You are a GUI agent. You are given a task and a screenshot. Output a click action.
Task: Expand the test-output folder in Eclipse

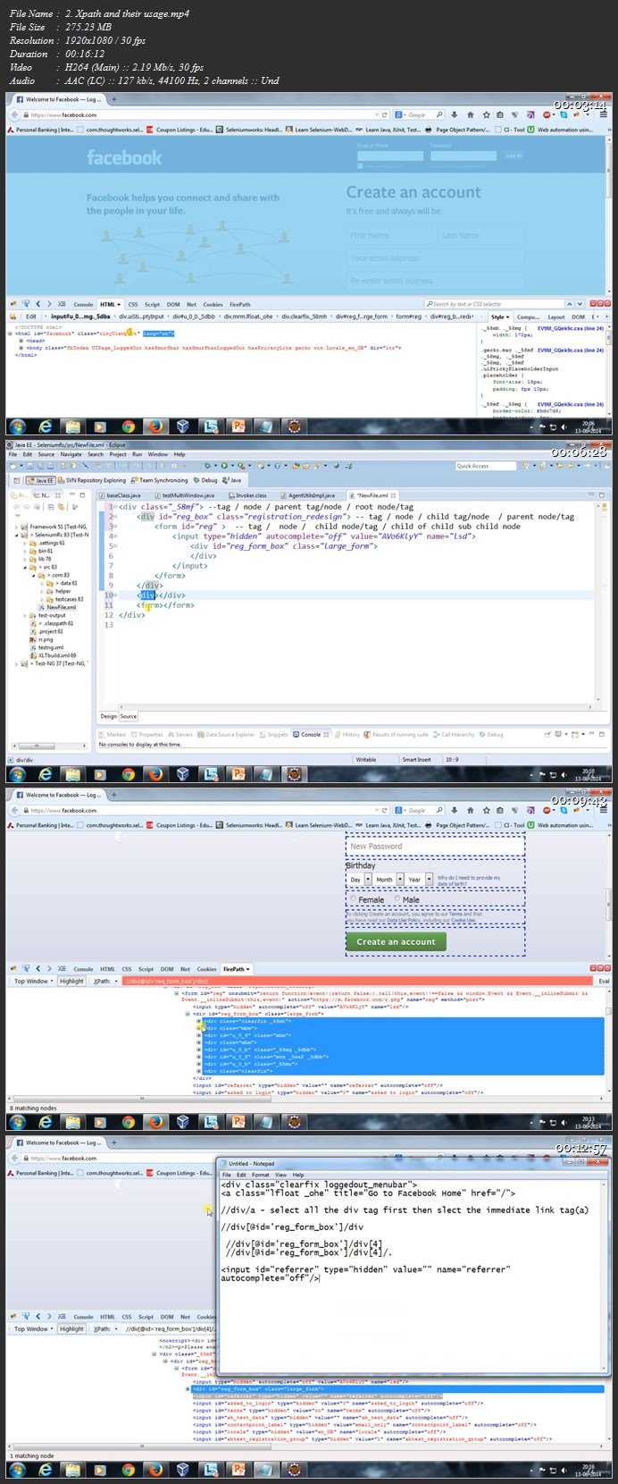click(x=26, y=615)
